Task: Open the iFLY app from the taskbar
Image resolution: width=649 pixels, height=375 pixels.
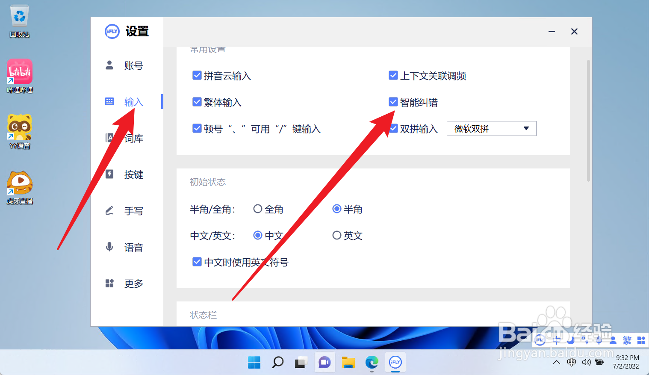Action: tap(395, 362)
